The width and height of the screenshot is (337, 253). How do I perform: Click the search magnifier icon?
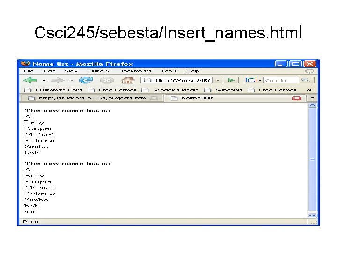[x=306, y=80]
